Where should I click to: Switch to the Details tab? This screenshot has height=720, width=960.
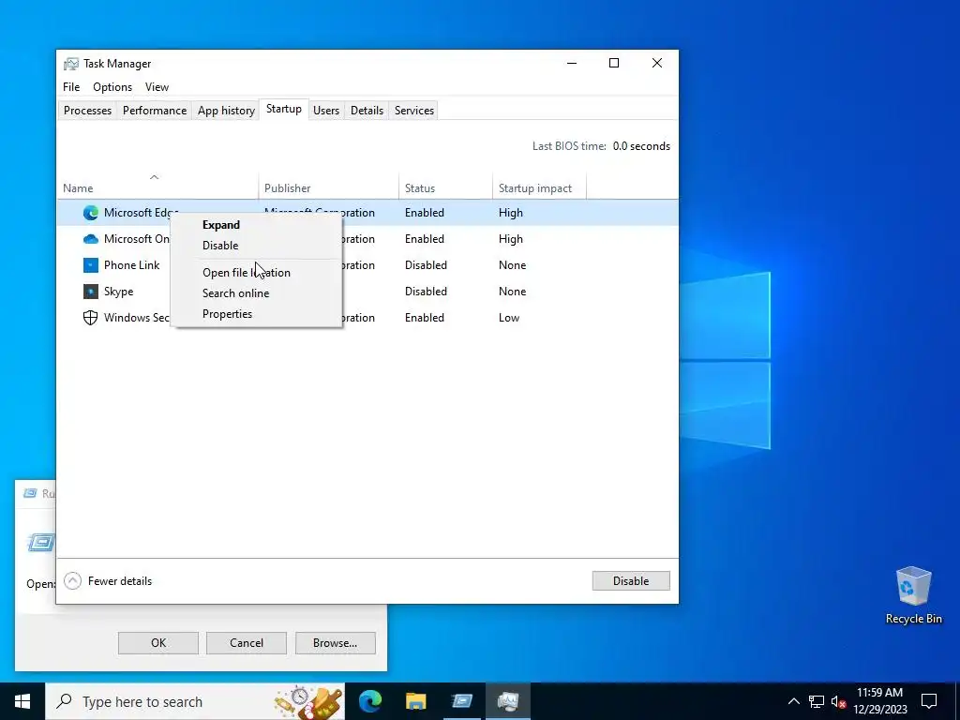pos(367,111)
